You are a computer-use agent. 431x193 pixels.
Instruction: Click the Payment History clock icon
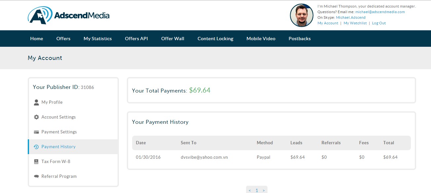point(36,147)
